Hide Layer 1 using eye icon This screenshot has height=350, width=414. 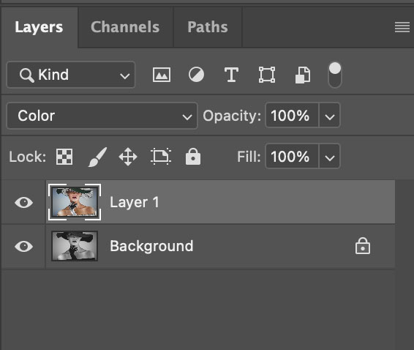(23, 203)
